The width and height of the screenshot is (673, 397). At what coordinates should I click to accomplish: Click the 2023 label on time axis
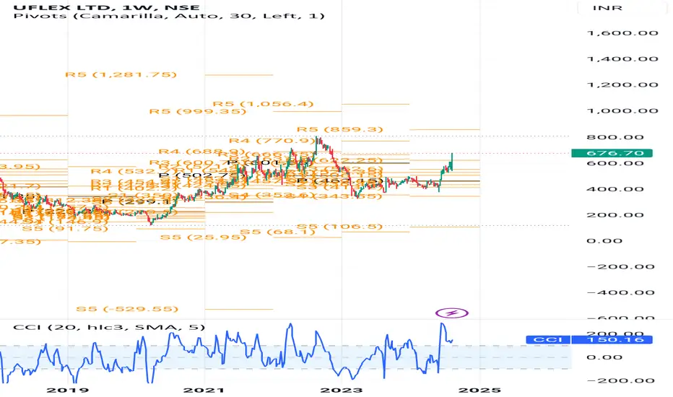point(342,390)
